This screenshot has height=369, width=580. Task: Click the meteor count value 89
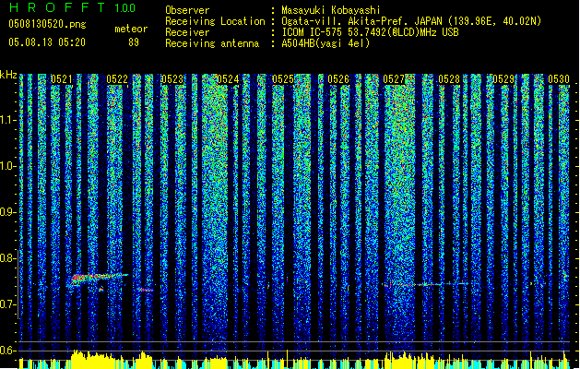point(134,42)
